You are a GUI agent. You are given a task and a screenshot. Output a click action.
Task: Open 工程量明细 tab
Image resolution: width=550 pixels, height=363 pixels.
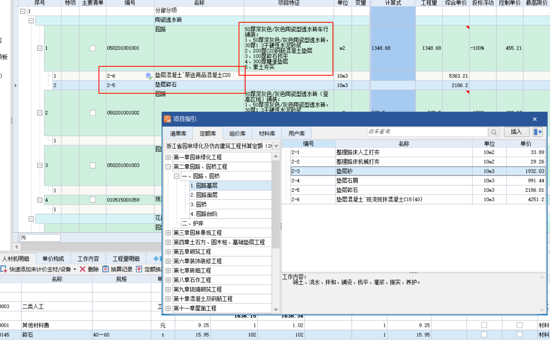126,258
